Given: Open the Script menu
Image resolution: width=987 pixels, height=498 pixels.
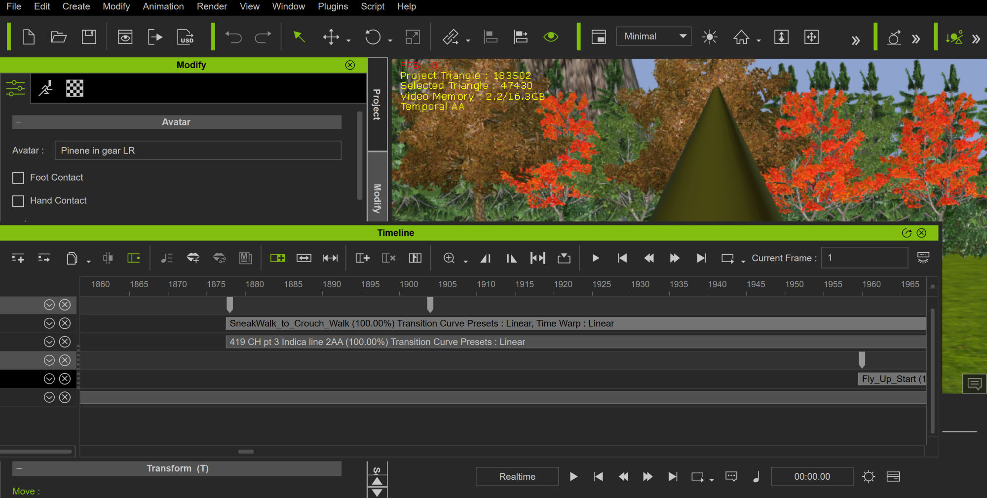Looking at the screenshot, I should click(373, 6).
